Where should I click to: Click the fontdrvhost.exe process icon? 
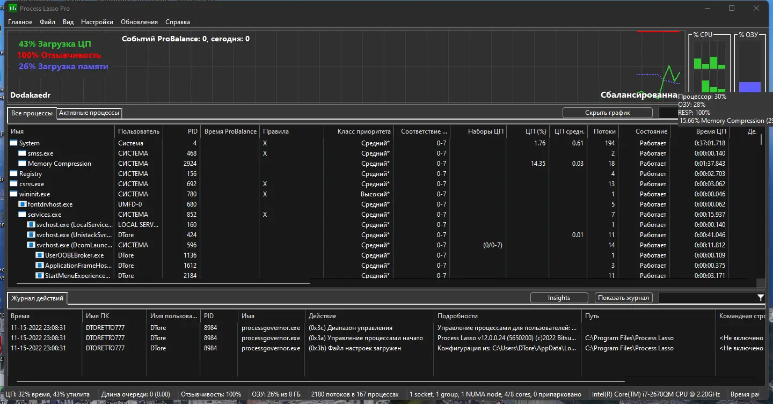coord(22,204)
